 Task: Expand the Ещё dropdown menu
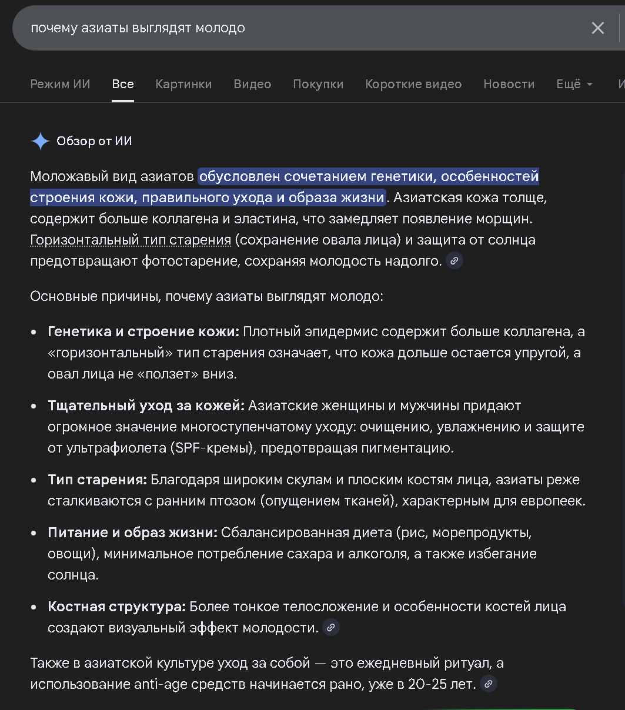[x=574, y=84]
